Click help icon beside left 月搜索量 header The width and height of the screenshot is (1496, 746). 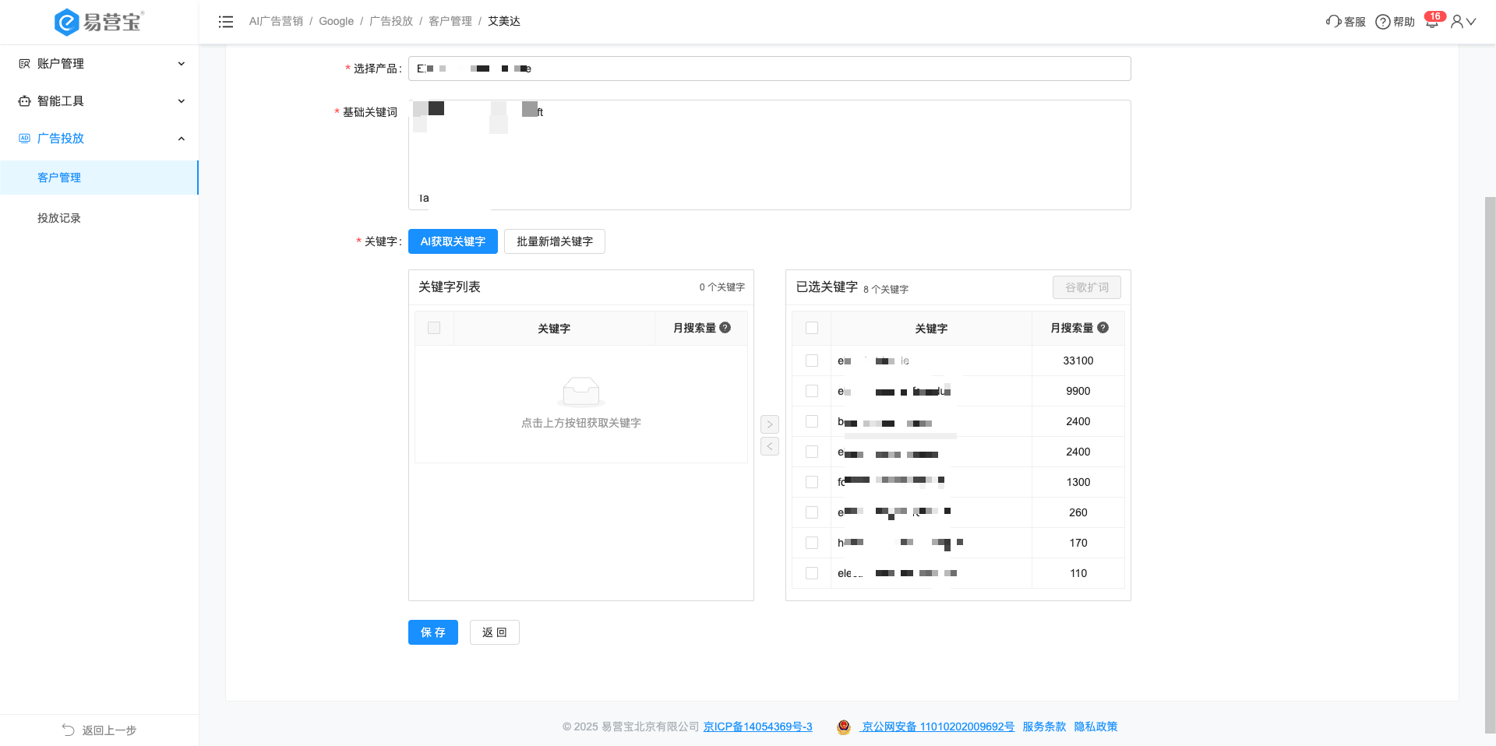coord(725,328)
